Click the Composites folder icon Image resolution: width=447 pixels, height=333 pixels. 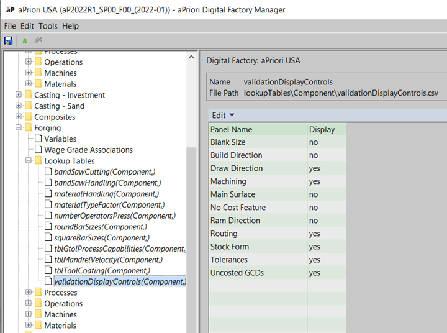tap(28, 116)
